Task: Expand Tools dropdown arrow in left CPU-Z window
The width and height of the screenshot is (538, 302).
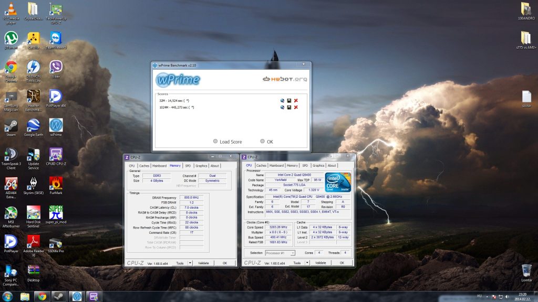Action: 190,263
